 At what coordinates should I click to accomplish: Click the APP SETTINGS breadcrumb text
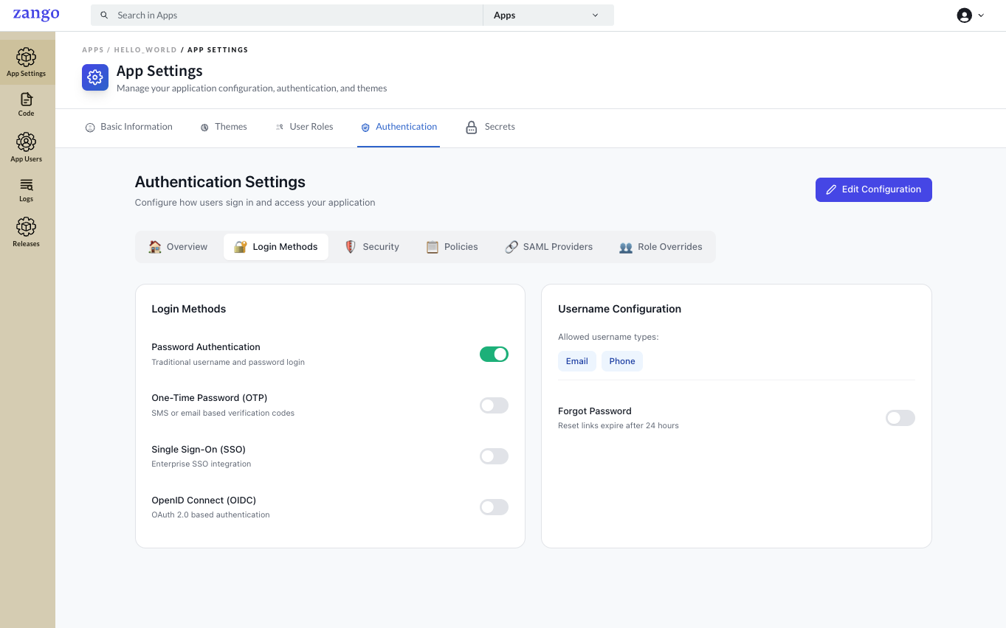pyautogui.click(x=218, y=50)
